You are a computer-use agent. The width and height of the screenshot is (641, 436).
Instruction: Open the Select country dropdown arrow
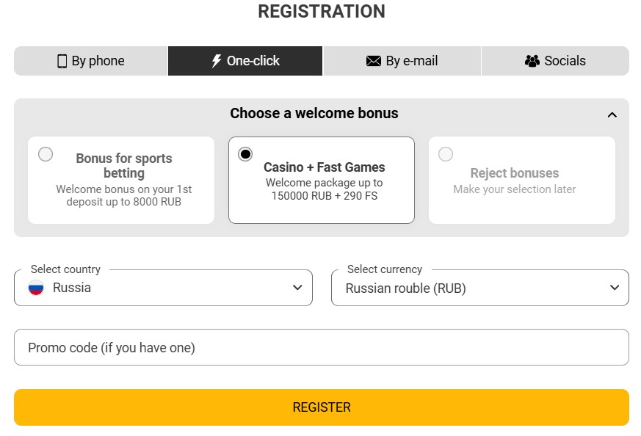(297, 288)
